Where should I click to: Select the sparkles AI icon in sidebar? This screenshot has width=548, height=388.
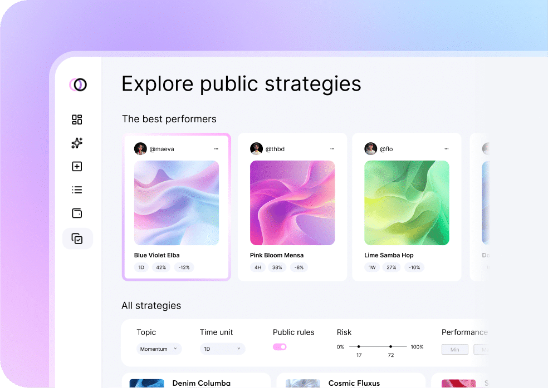point(77,143)
